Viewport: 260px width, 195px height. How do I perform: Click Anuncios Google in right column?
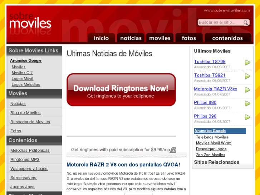(210, 131)
